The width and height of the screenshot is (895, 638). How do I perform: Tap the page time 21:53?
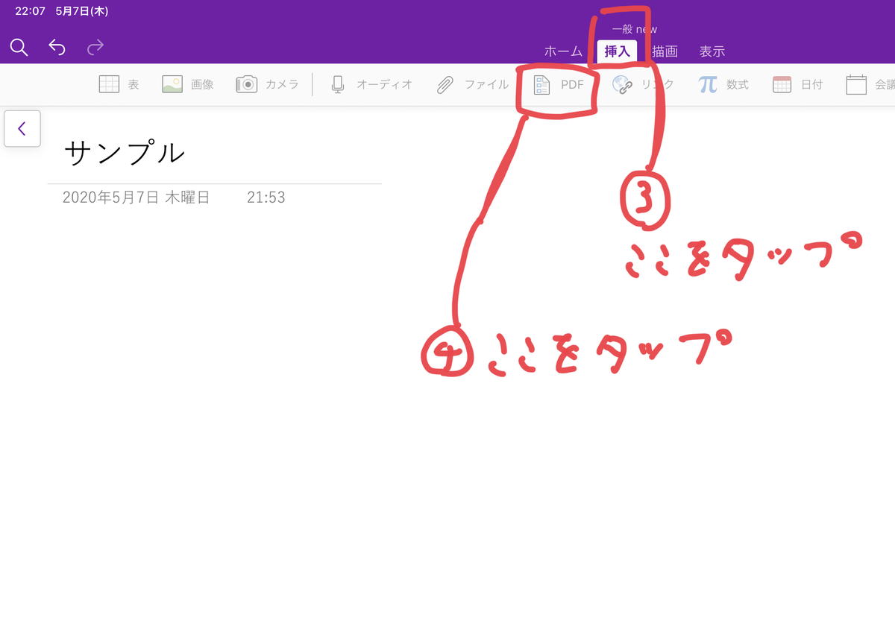point(266,198)
